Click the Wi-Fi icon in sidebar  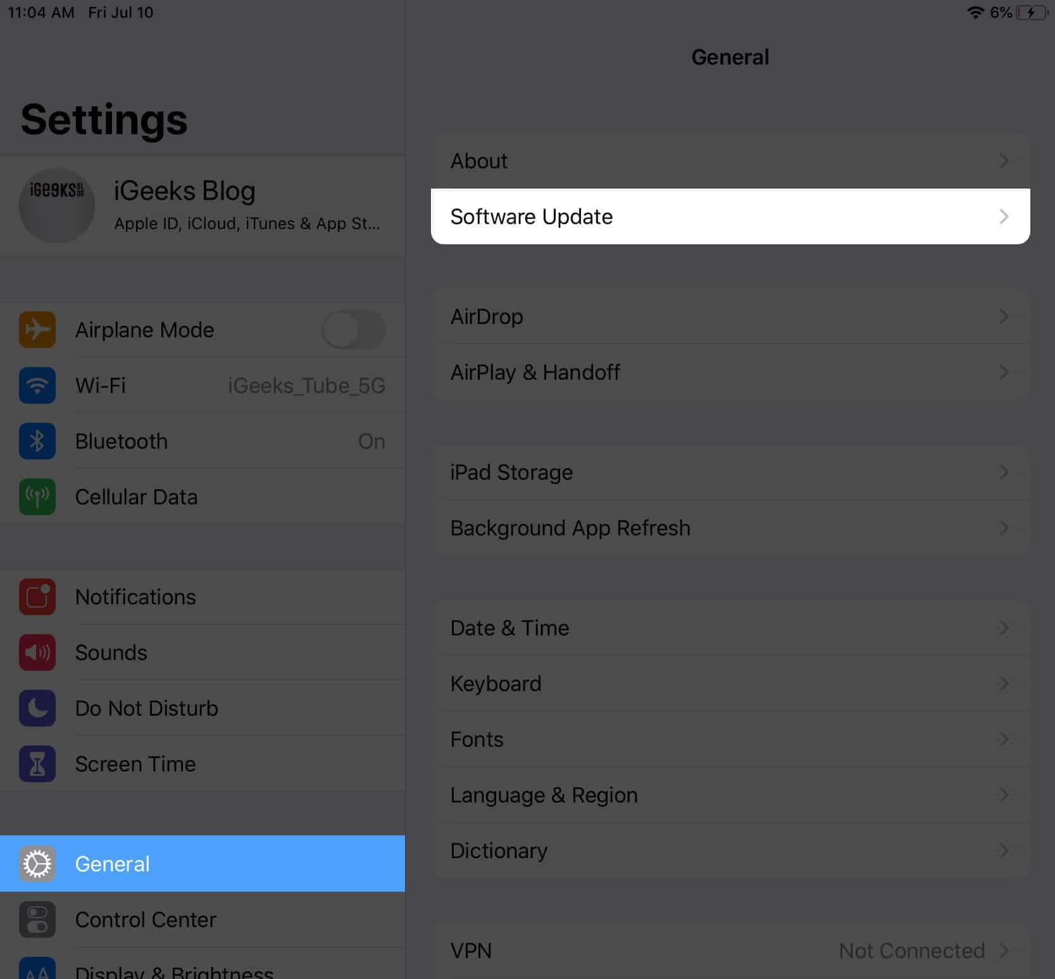37,385
